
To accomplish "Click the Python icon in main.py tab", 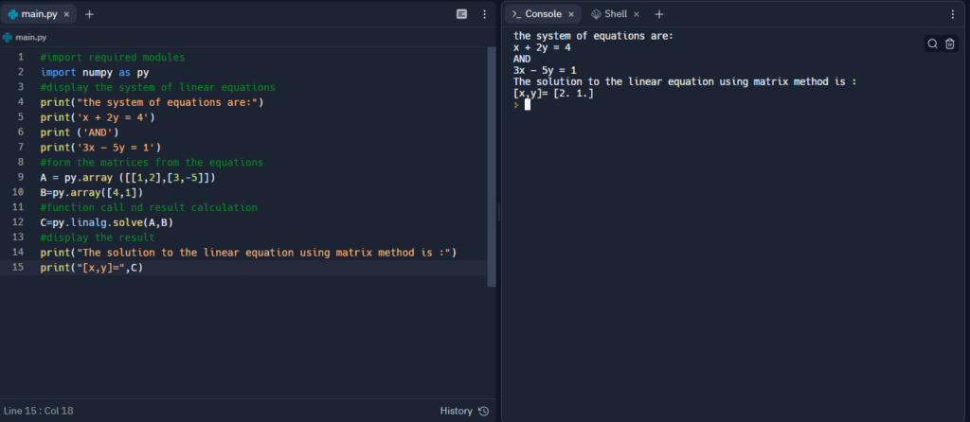I will (x=13, y=14).
